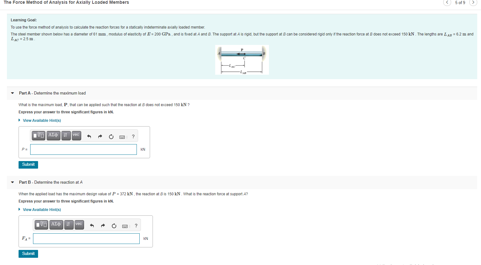Go to next problem arrow
This screenshot has width=481, height=265.
[x=473, y=3]
